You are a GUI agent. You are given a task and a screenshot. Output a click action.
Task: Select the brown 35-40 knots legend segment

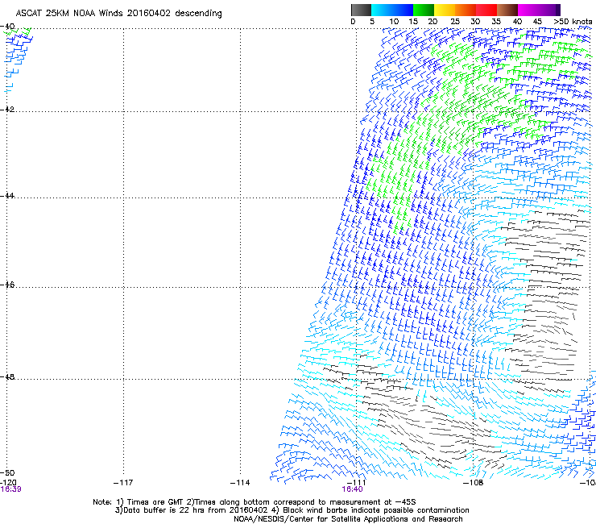(507, 10)
